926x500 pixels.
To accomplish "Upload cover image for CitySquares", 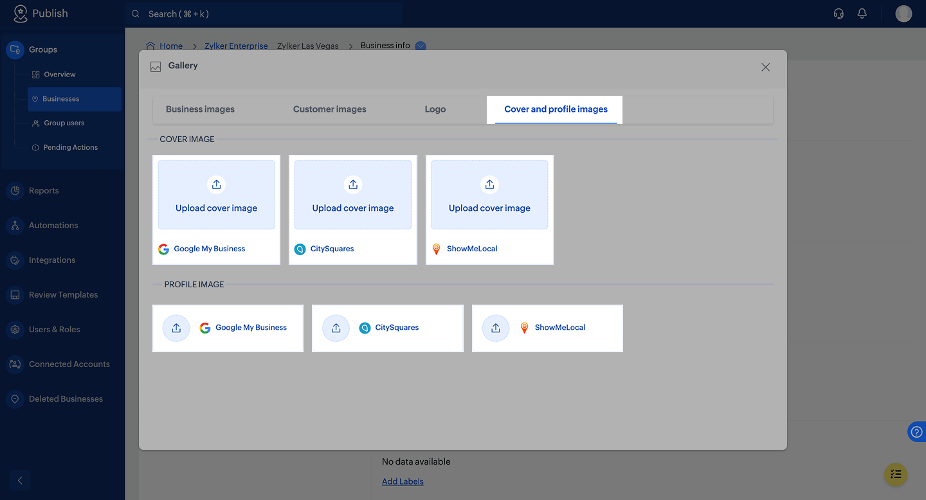I will (352, 195).
